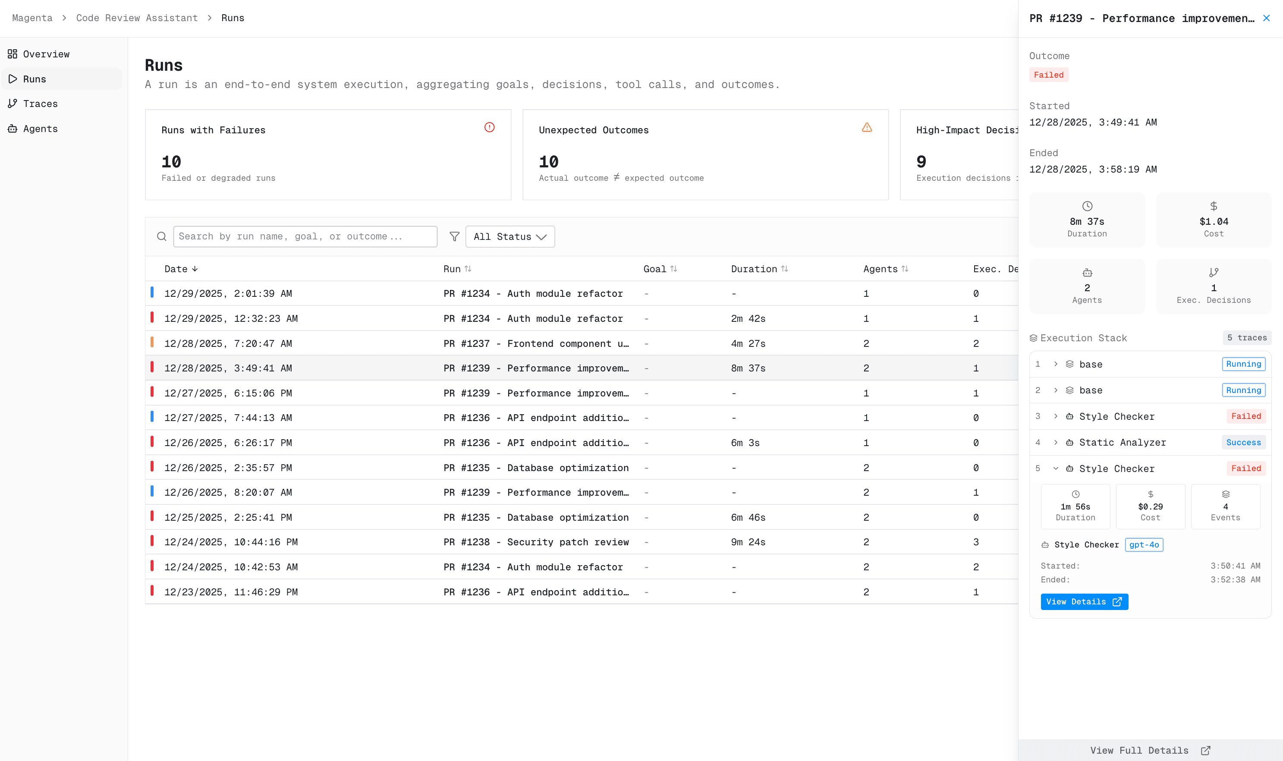
Task: Select the Agents sidebar icon
Action: click(x=13, y=129)
